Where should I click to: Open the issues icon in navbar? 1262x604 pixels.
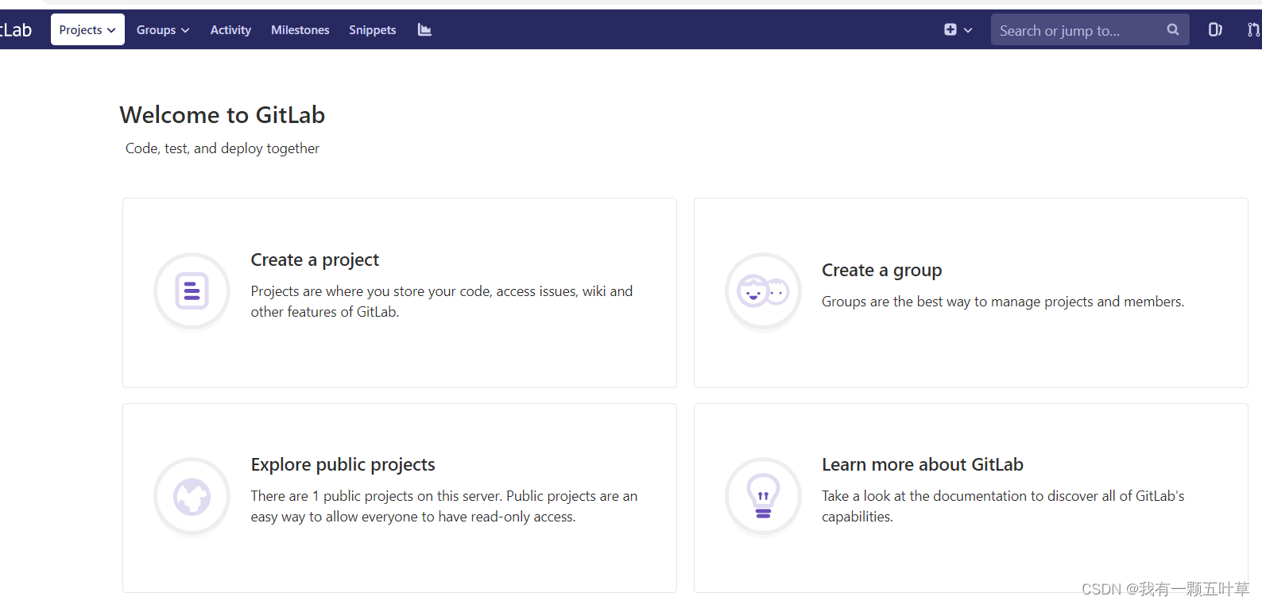click(1215, 29)
